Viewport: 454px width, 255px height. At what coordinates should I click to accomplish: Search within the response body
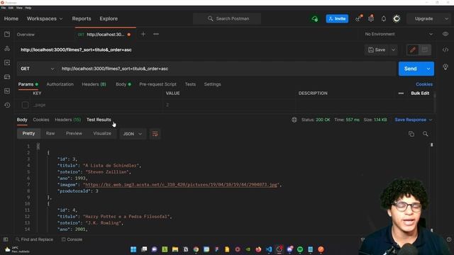click(426, 134)
